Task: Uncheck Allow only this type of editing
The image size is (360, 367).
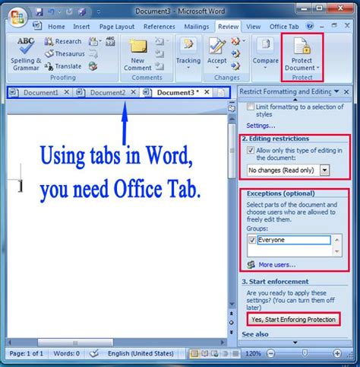Action: pyautogui.click(x=251, y=150)
